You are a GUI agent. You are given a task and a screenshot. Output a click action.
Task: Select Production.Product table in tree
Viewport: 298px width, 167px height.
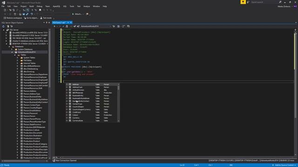pyautogui.click(x=32, y=141)
